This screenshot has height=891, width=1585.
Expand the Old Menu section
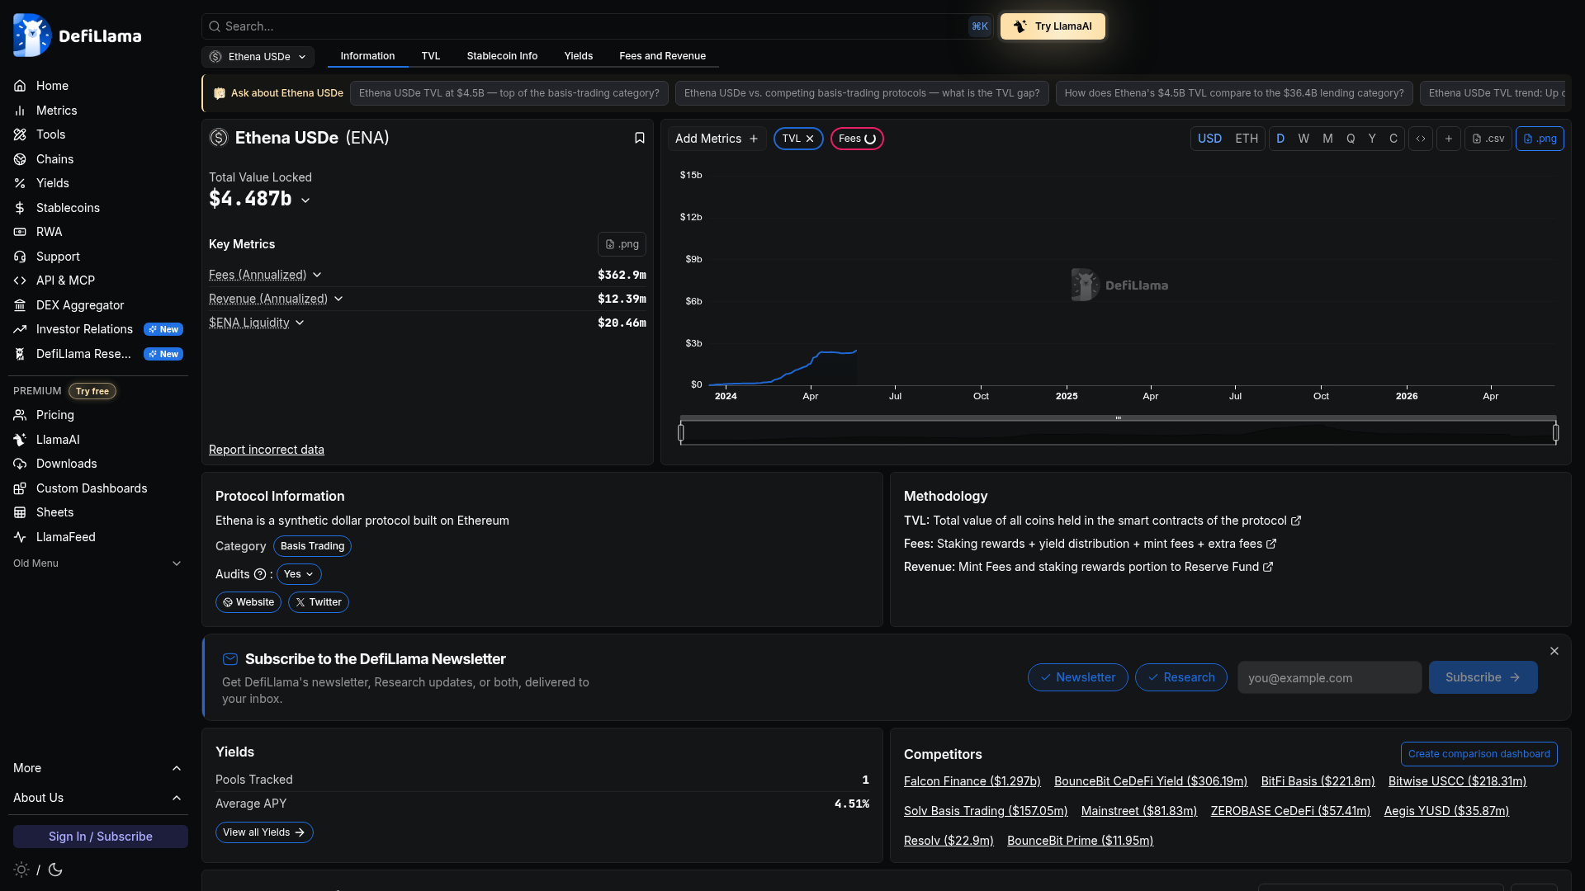click(98, 563)
